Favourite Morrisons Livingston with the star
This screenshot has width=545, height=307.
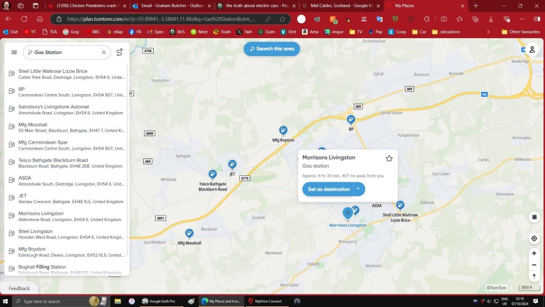coord(389,158)
